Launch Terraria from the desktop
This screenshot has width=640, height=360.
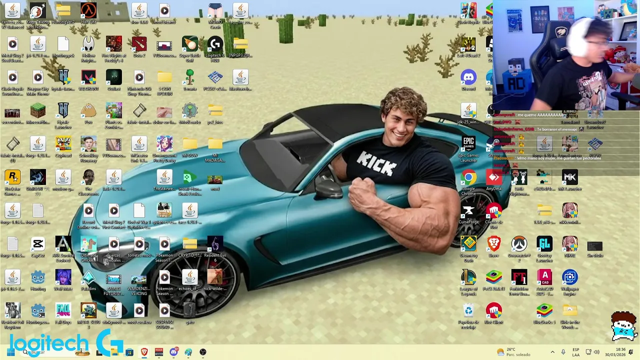tap(189, 77)
